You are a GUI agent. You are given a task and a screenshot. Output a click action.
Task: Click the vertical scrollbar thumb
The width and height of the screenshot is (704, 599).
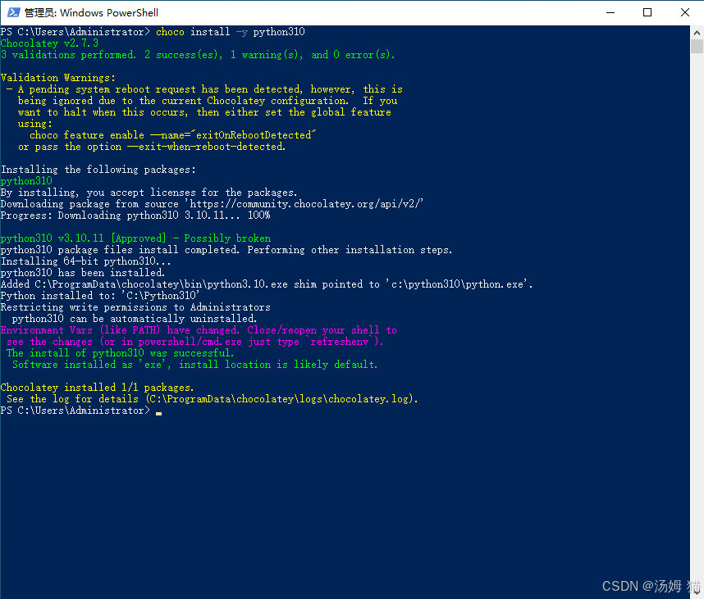tap(697, 46)
